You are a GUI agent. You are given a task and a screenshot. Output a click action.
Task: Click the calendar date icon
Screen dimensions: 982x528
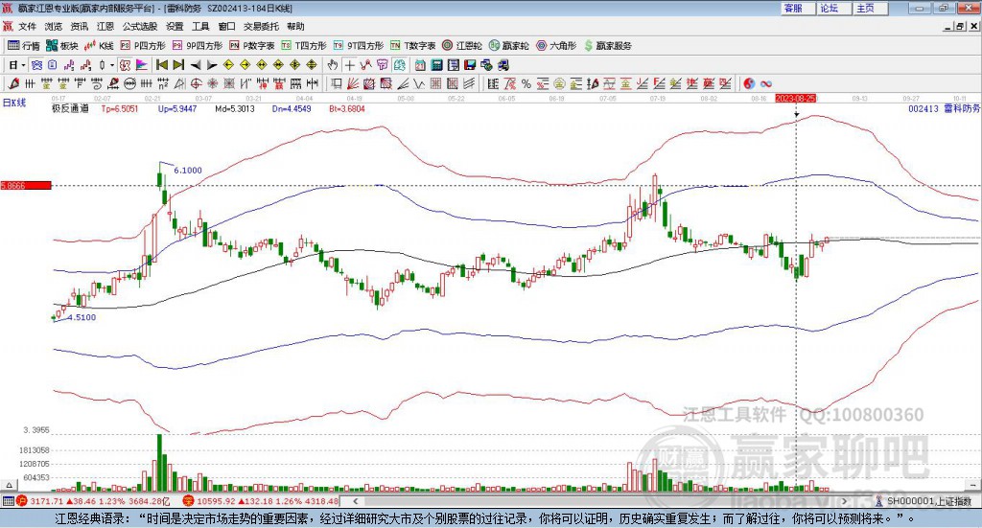[420, 65]
